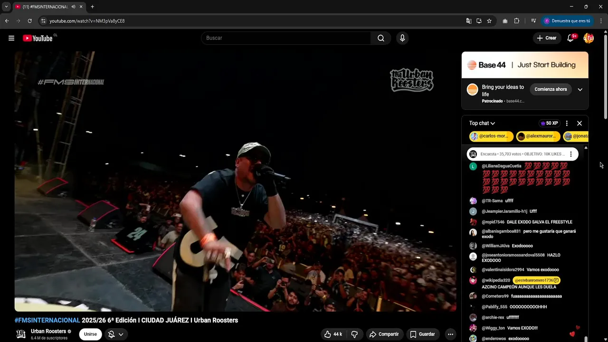Go back in browser

7,21
